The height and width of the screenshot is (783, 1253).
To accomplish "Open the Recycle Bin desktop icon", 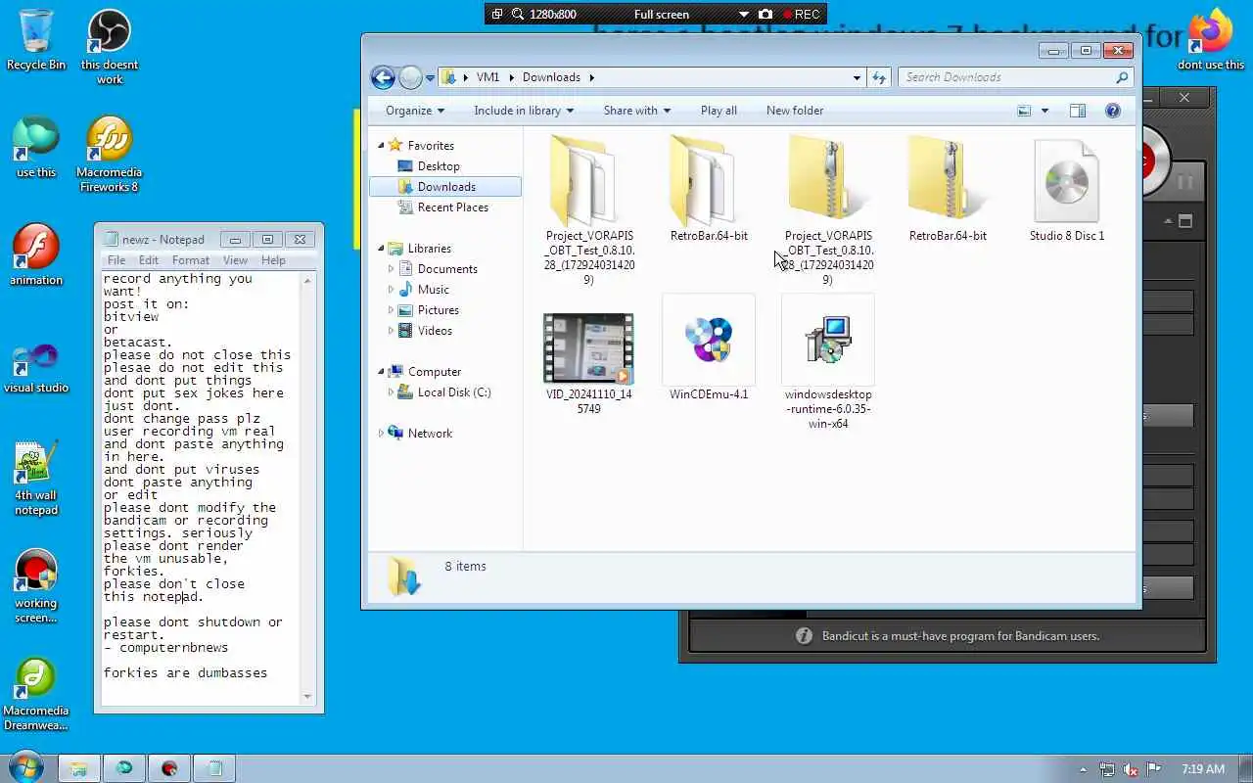I will point(36,39).
